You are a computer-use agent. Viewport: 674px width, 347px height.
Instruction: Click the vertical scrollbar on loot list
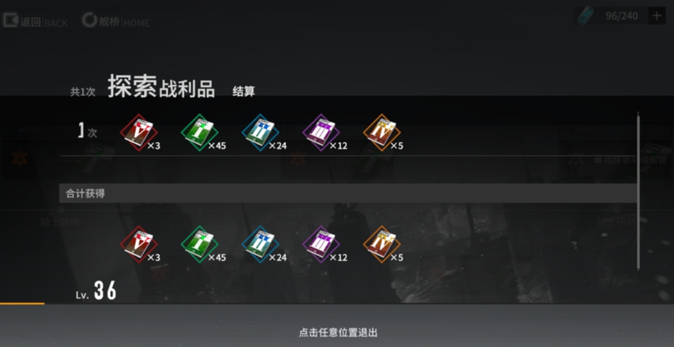tap(638, 191)
